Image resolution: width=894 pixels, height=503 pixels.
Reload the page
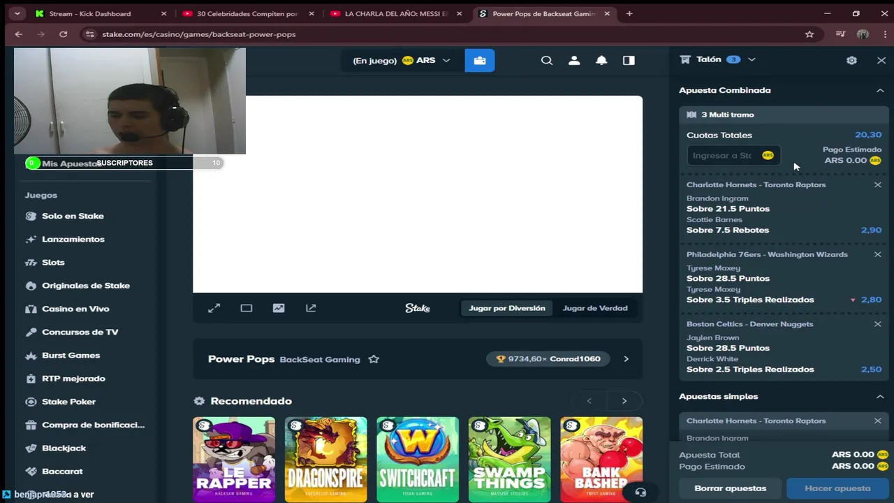click(63, 34)
